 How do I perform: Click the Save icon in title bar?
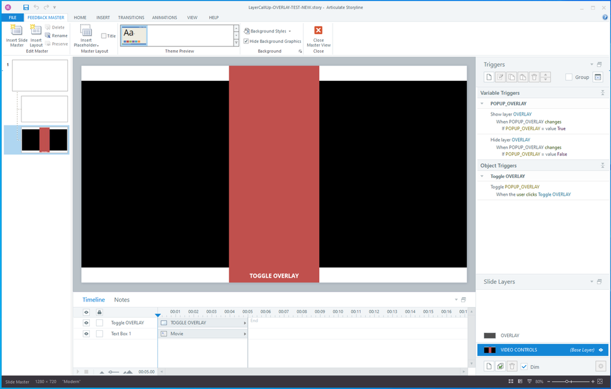26,7
